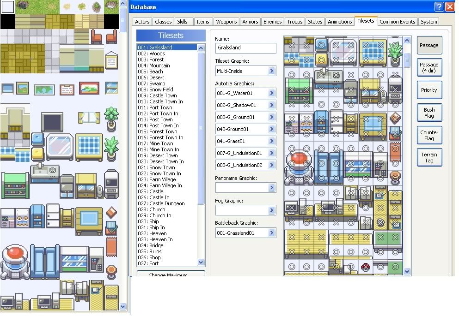Select the green-topped shop shelf tile in the palette
459x316 pixels.
[15, 185]
